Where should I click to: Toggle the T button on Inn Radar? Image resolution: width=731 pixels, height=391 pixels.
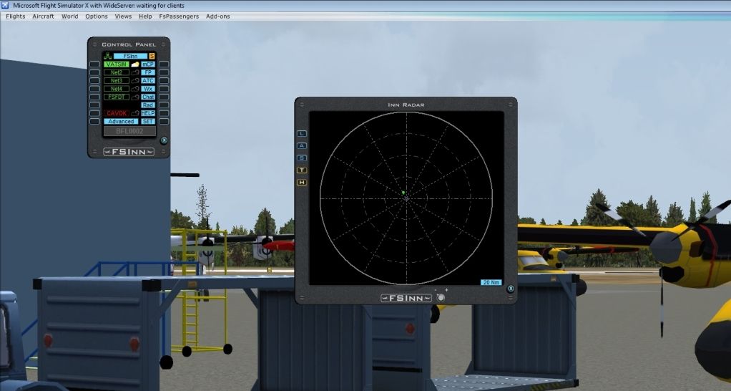pos(302,170)
